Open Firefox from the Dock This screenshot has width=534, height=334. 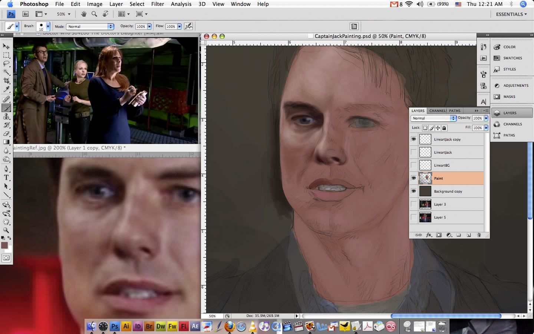[x=230, y=326]
